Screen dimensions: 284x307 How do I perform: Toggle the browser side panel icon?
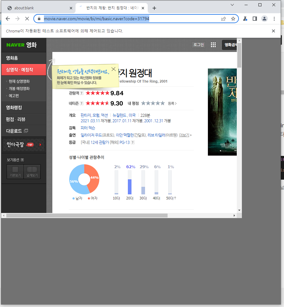tap(255, 19)
